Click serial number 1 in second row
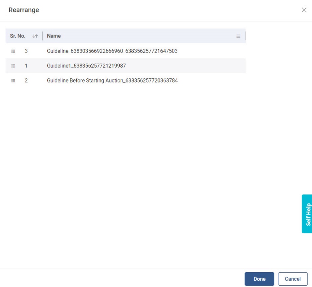The height and width of the screenshot is (287, 312). tap(26, 66)
